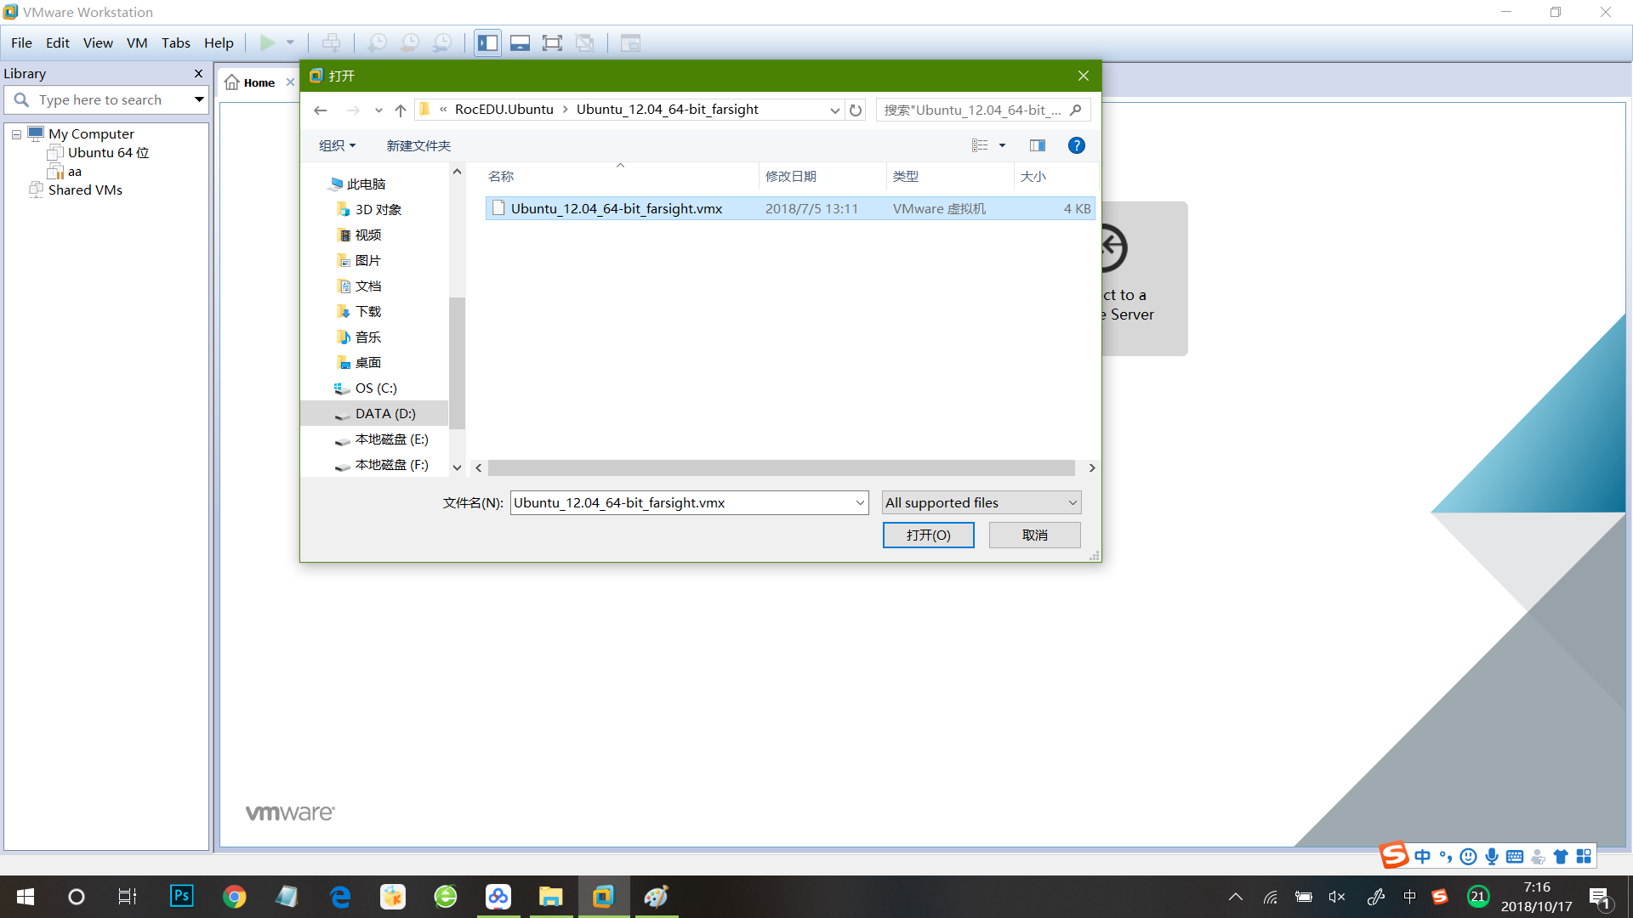Click the horizontal scrollbar in file list

coord(781,467)
